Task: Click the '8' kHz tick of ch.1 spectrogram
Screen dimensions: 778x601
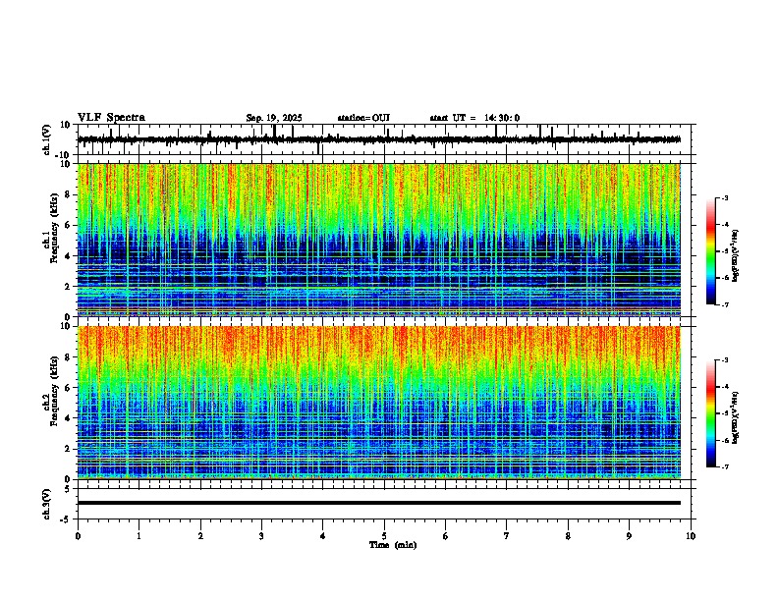Action: 69,194
